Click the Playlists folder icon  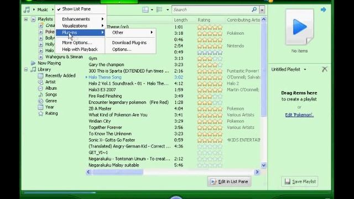click(x=33, y=19)
